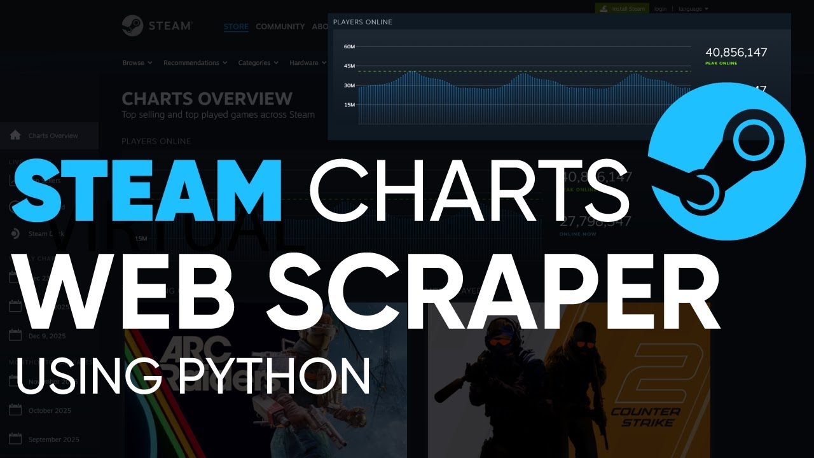
Task: Click the Install Steam button
Action: point(622,9)
